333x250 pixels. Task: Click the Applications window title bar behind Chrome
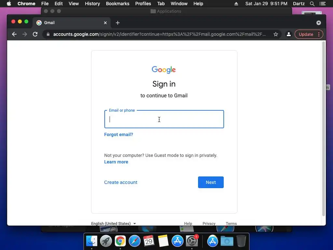point(166,11)
